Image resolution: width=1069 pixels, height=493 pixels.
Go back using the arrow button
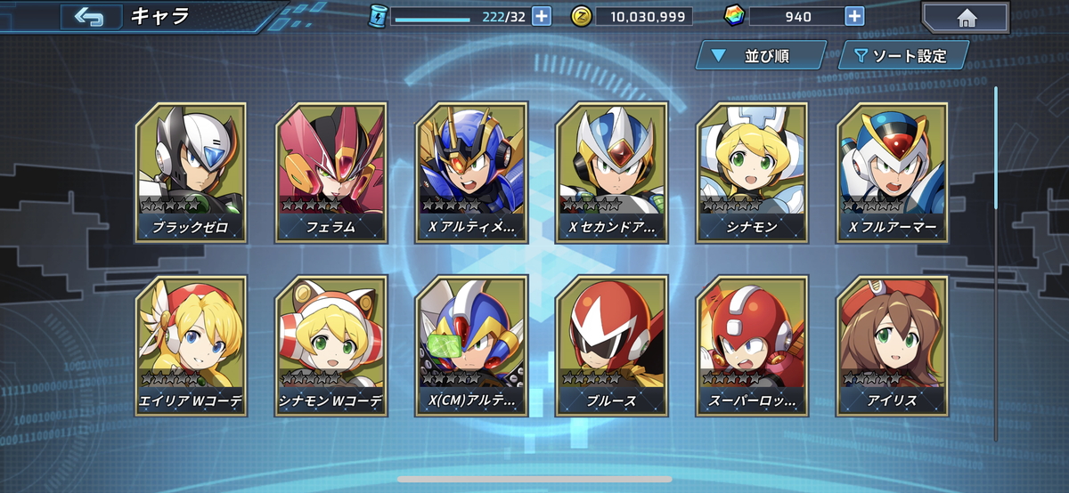[x=91, y=16]
